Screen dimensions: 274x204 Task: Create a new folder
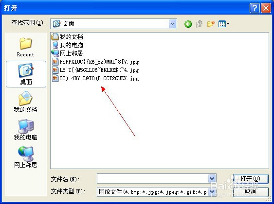tap(211, 24)
